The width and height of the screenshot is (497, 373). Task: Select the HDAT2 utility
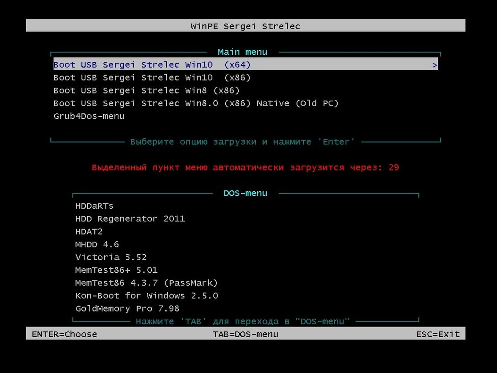[x=89, y=232]
